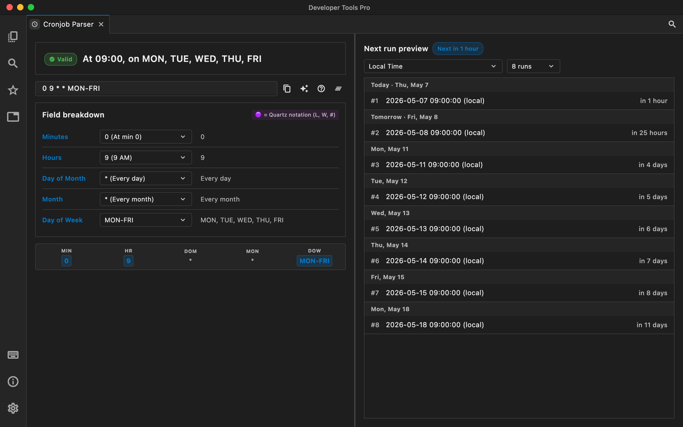Click the Hours field label

pyautogui.click(x=52, y=157)
